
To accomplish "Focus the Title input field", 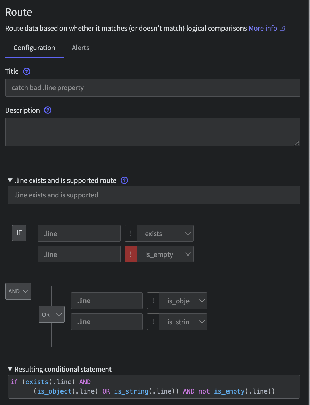I will coord(153,88).
